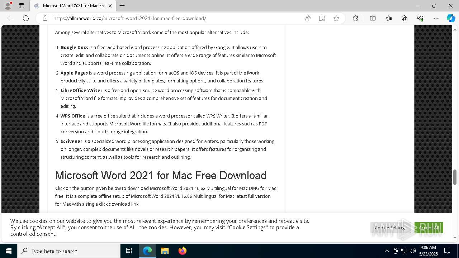Click the taskbar search box

coord(69,251)
